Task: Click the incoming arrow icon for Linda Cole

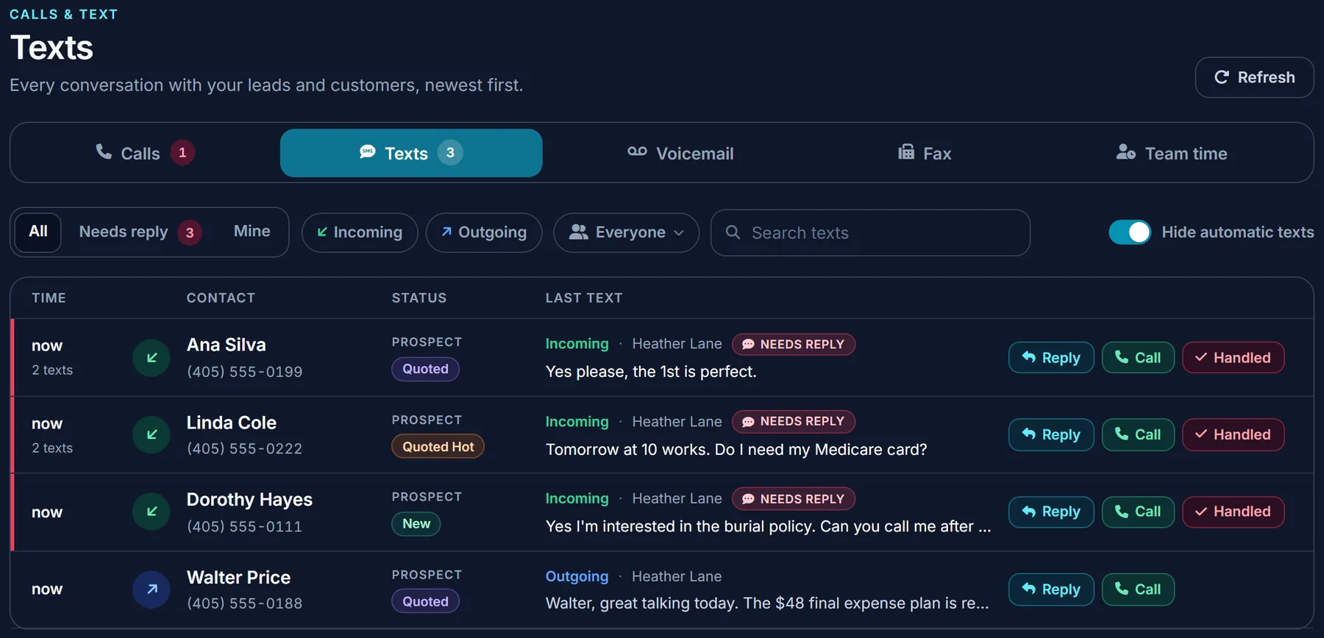Action: (x=152, y=434)
